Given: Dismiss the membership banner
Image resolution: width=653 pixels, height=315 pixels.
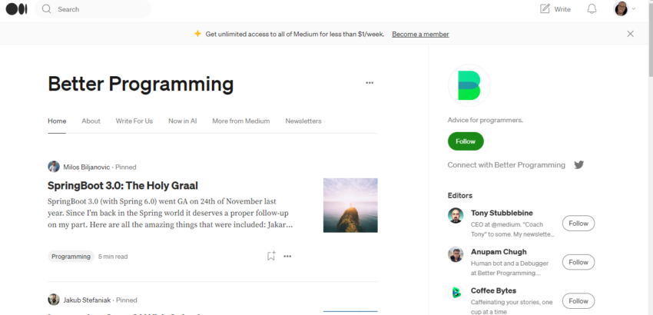Looking at the screenshot, I should pyautogui.click(x=630, y=34).
